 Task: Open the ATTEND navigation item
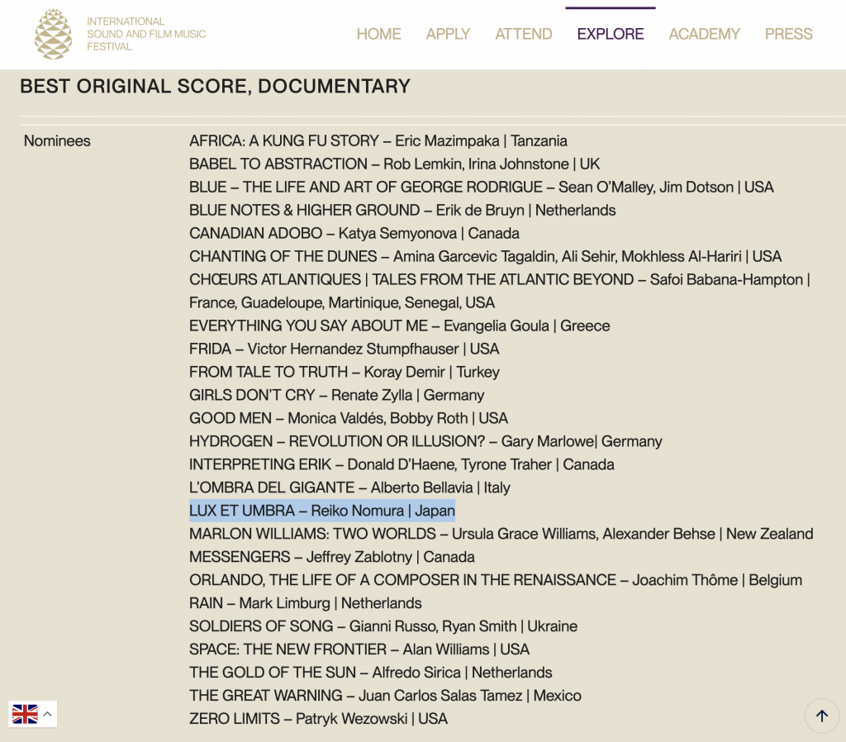524,34
